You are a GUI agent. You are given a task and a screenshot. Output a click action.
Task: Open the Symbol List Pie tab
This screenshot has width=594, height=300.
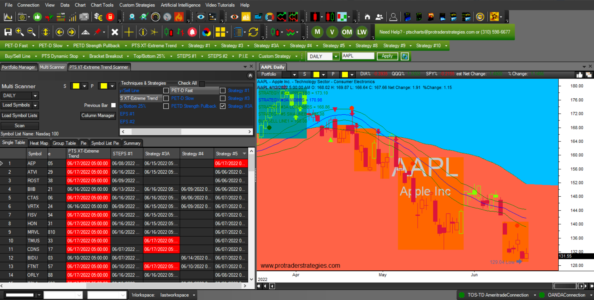coord(105,143)
